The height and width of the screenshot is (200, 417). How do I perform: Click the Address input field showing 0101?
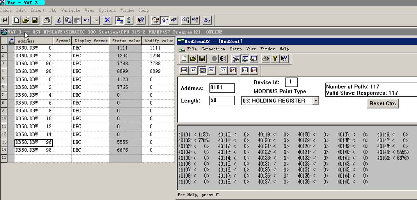click(x=222, y=88)
